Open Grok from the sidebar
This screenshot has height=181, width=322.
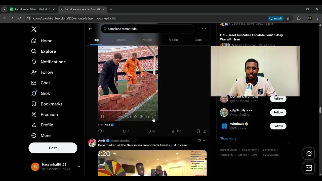point(41,94)
